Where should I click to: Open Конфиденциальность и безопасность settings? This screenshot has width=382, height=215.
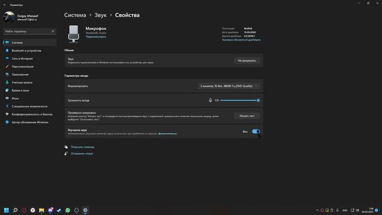(x=30, y=114)
